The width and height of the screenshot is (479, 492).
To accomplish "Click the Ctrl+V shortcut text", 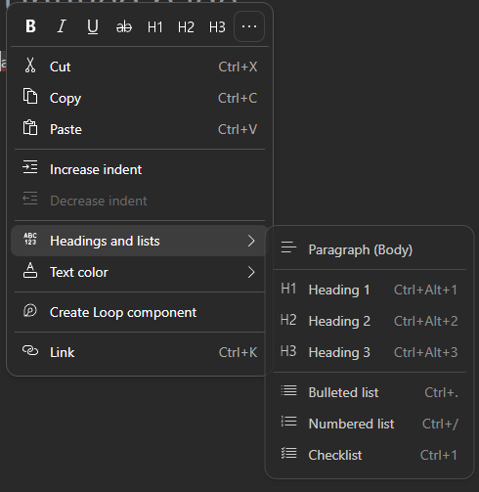I will click(x=238, y=130).
